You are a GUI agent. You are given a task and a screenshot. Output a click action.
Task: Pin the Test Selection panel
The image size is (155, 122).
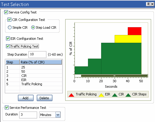pos(148,4)
